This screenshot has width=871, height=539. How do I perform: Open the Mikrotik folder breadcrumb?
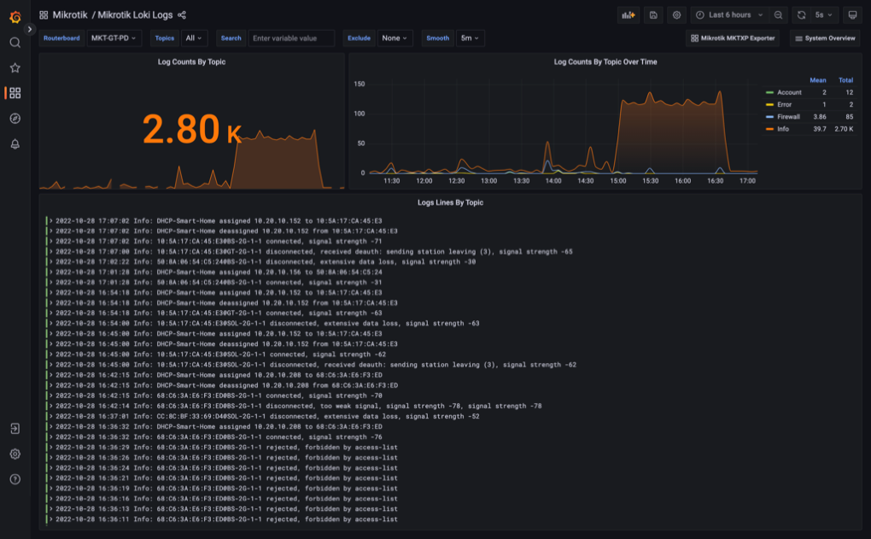tap(70, 15)
